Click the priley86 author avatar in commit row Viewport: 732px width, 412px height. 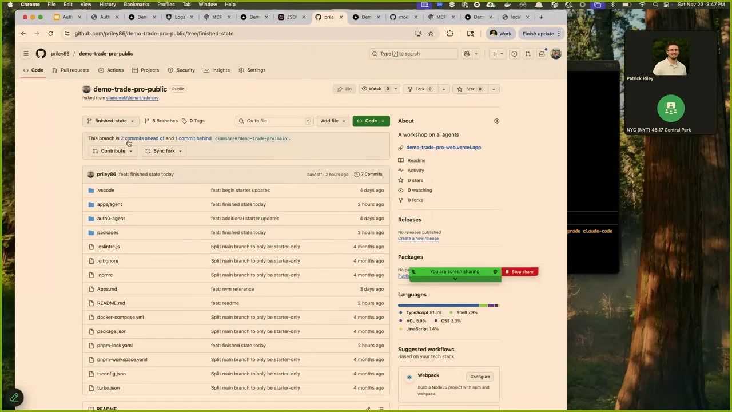pos(90,174)
